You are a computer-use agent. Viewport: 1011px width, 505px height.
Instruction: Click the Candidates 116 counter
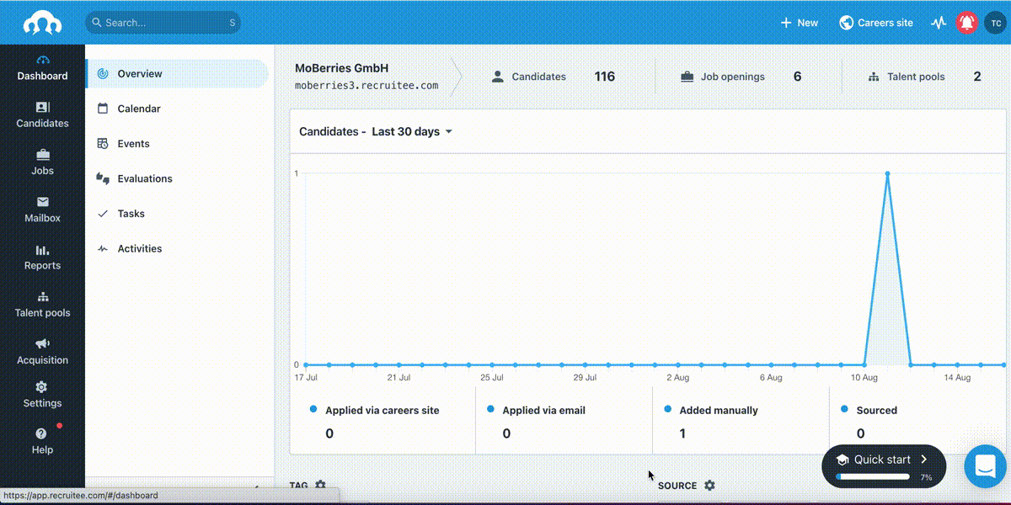pos(553,77)
